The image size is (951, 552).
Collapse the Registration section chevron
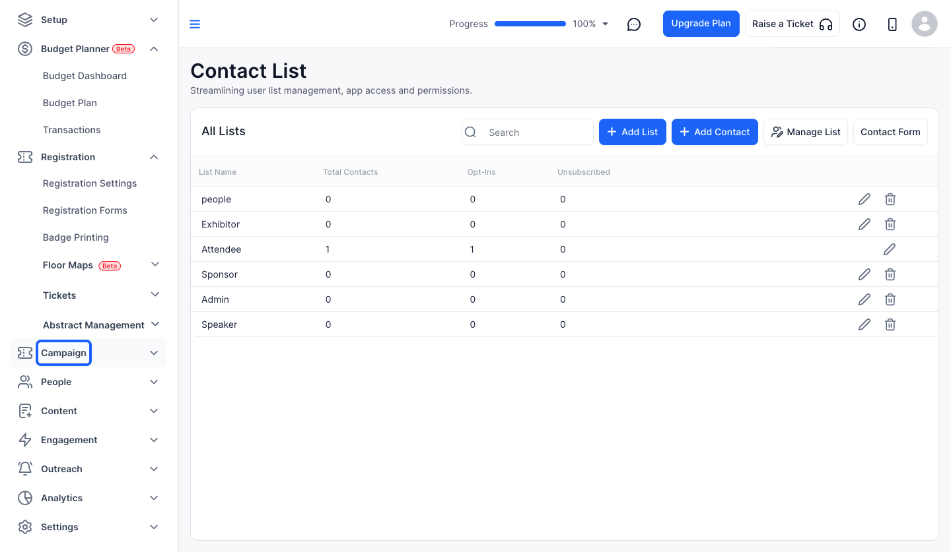click(154, 157)
